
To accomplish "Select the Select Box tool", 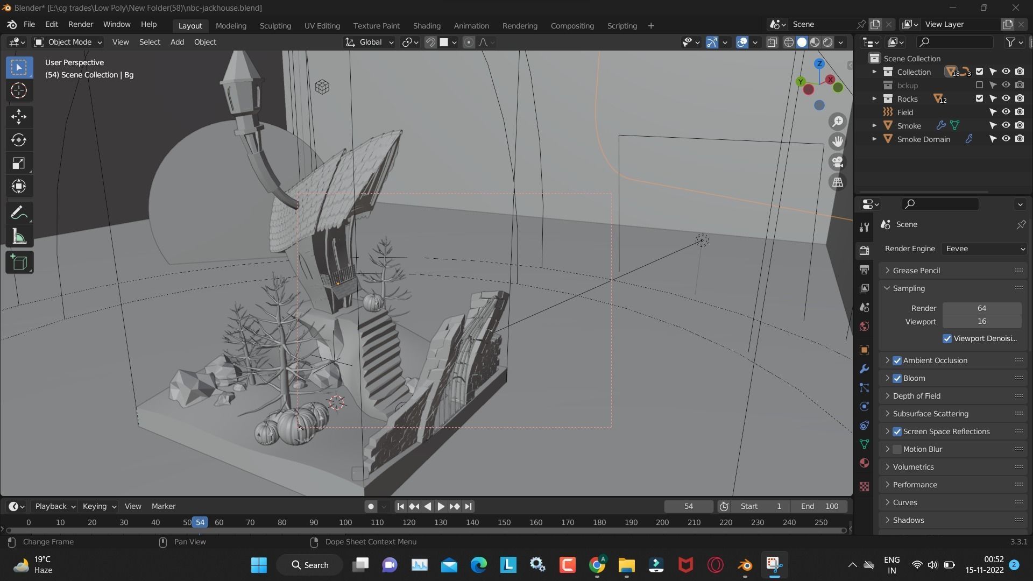I will [x=19, y=67].
